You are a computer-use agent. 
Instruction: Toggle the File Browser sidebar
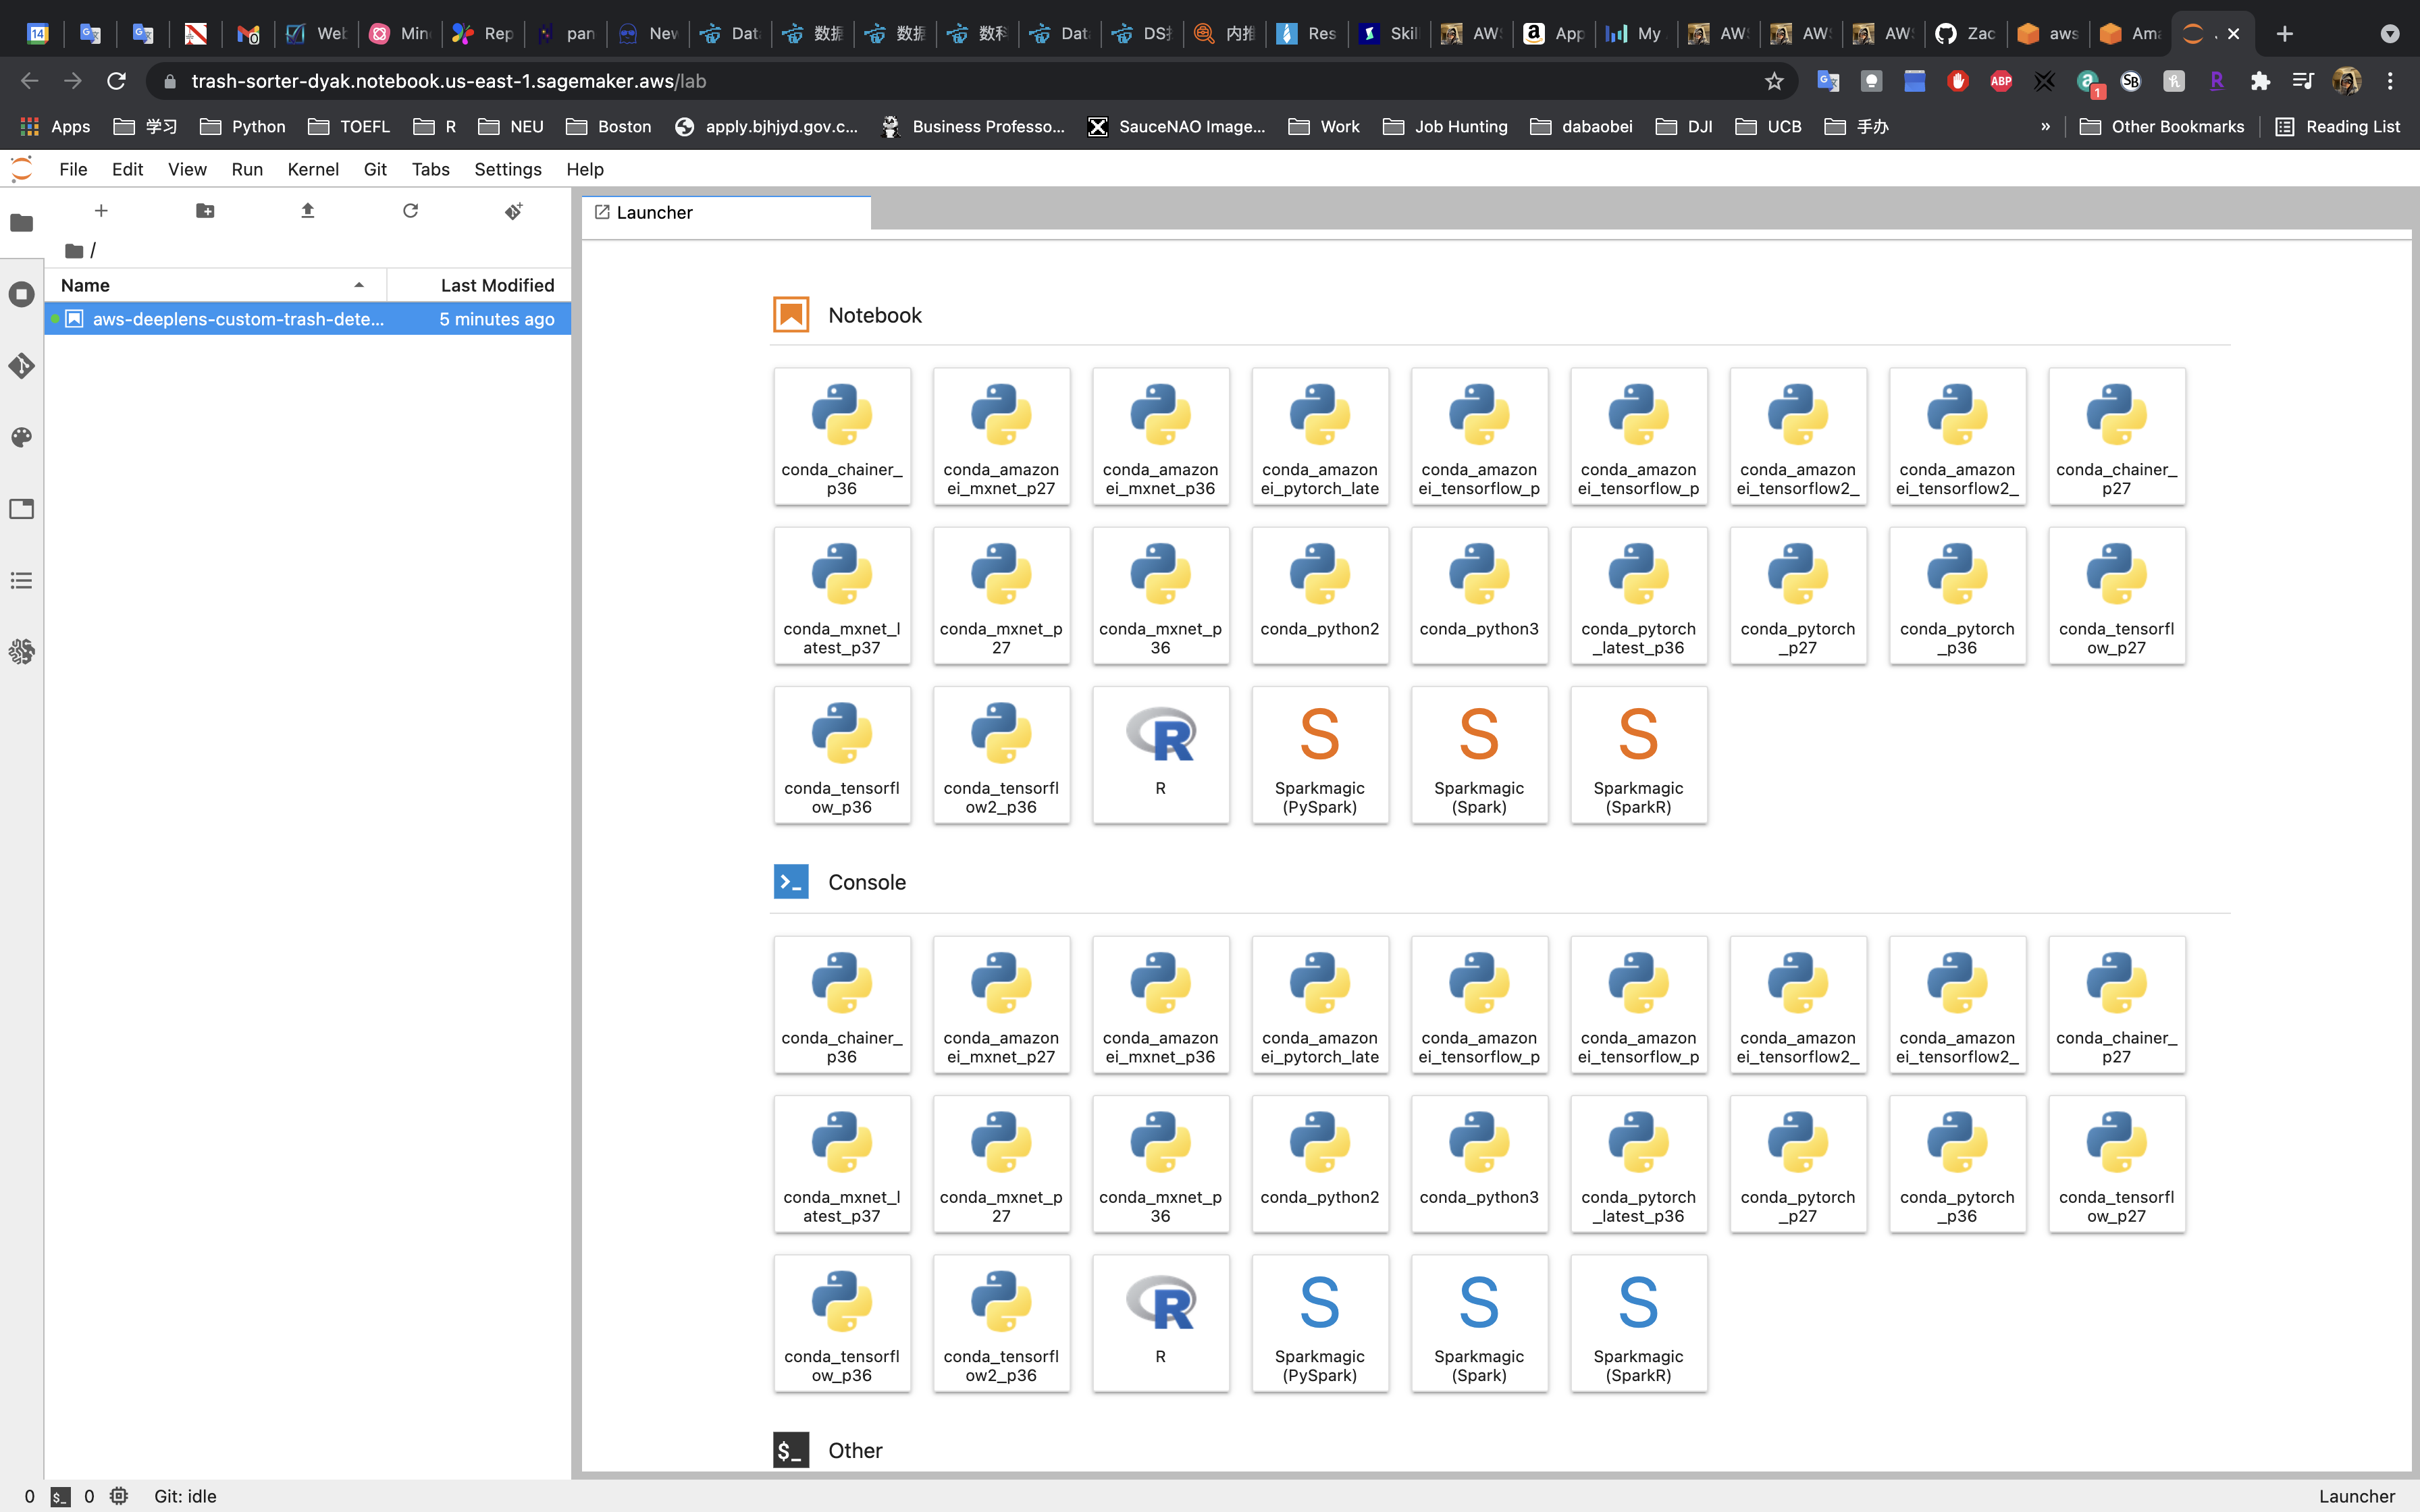tap(21, 223)
